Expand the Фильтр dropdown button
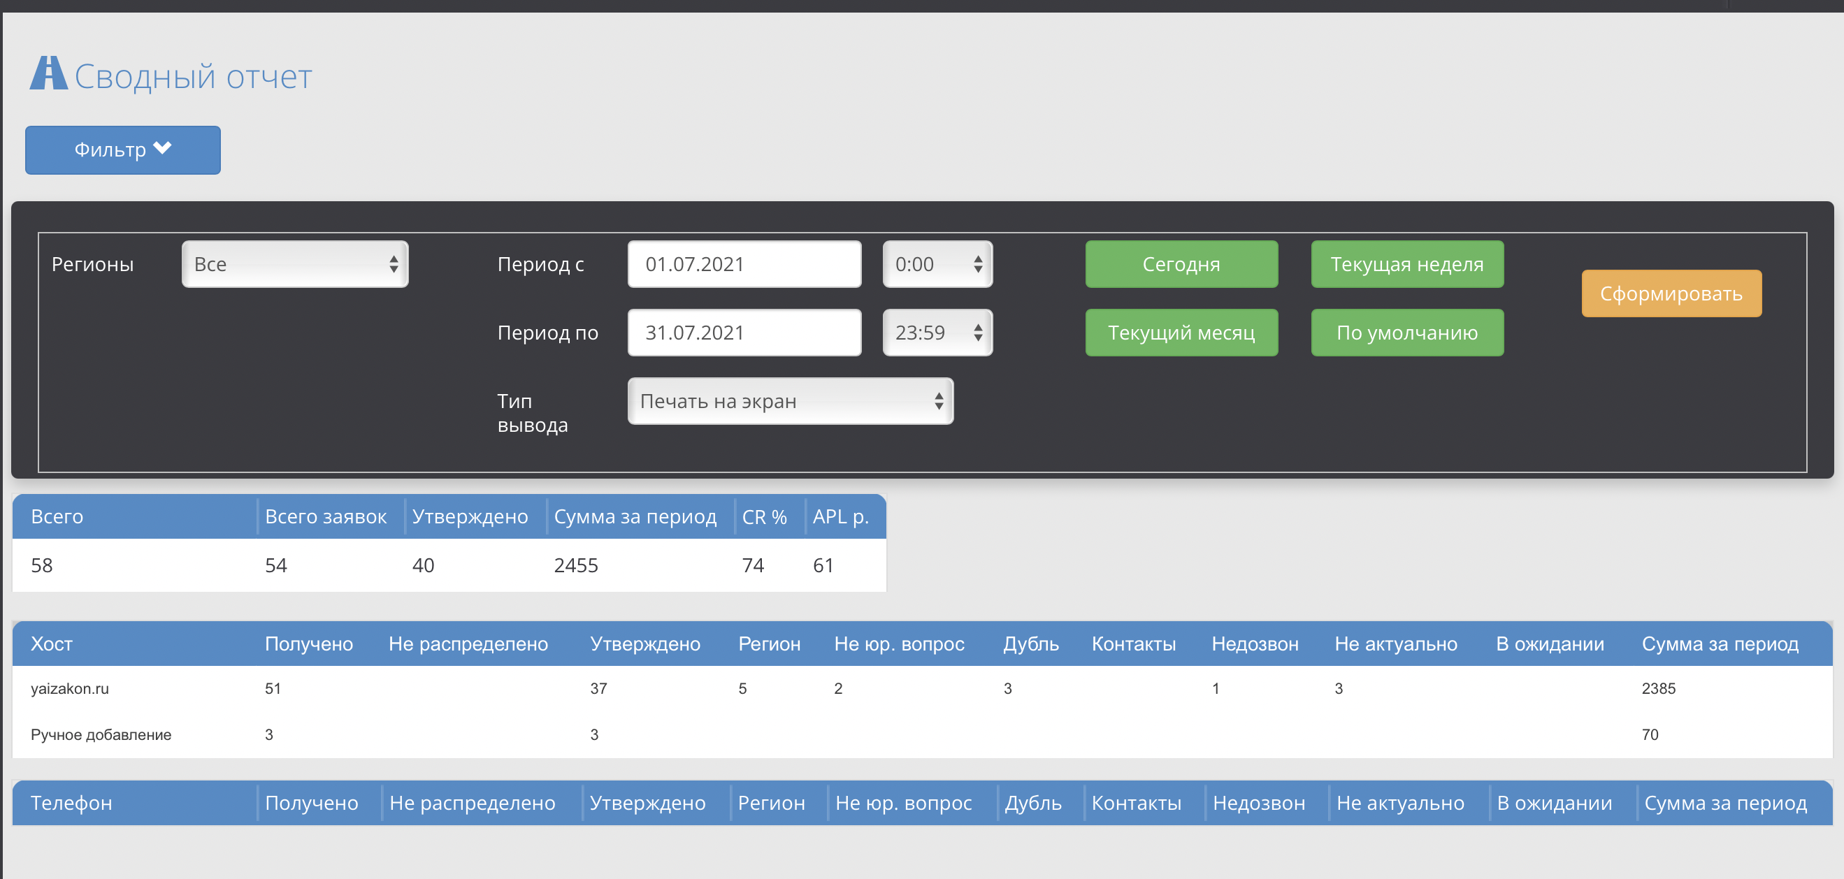The image size is (1844, 879). click(x=122, y=150)
